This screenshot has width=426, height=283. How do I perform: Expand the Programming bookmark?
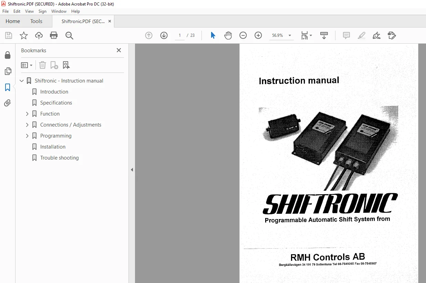coord(27,136)
